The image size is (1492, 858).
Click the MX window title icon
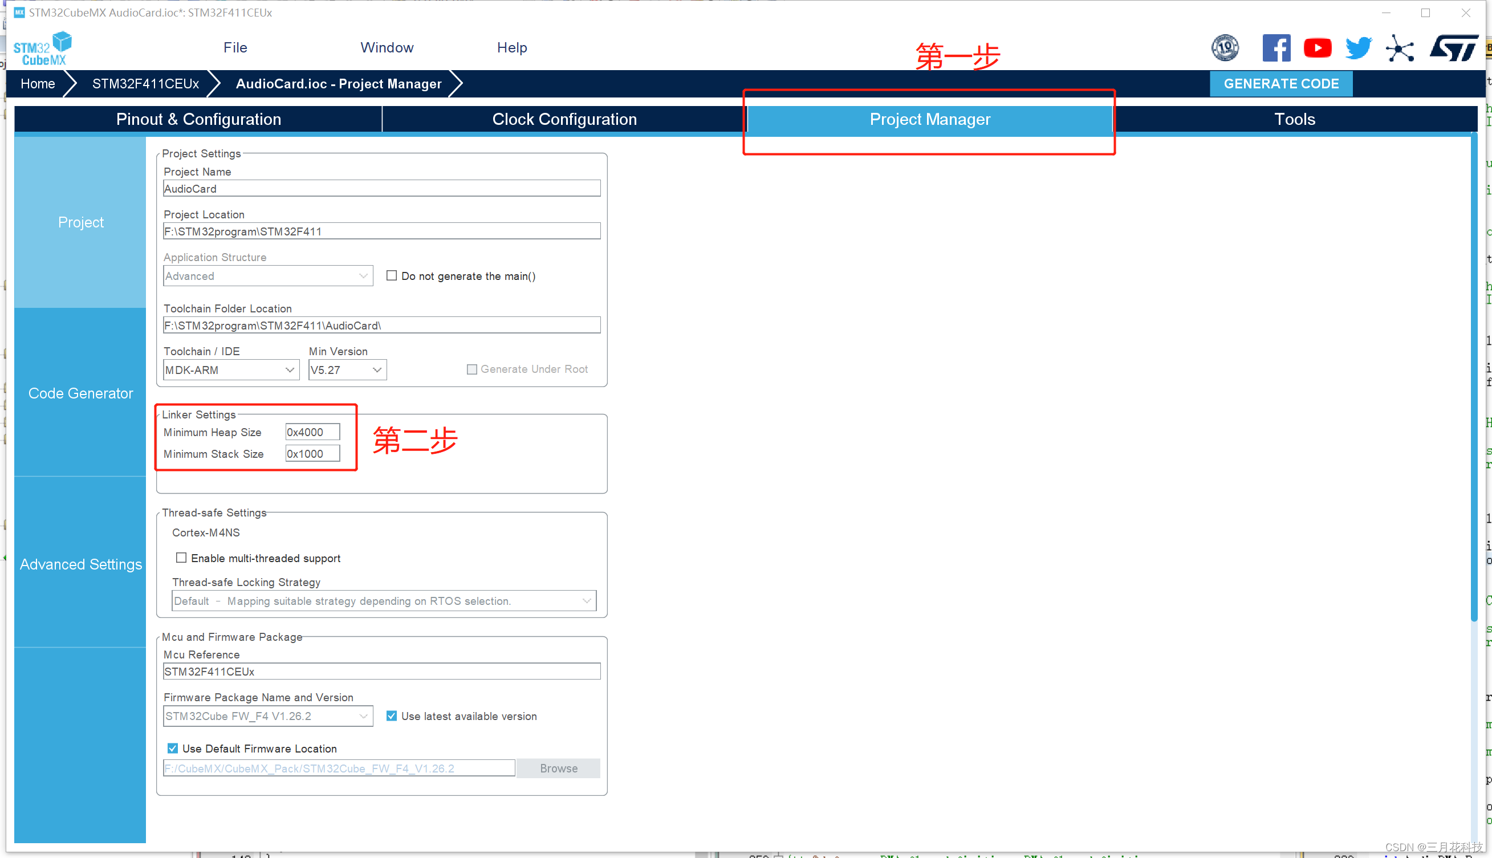(19, 13)
